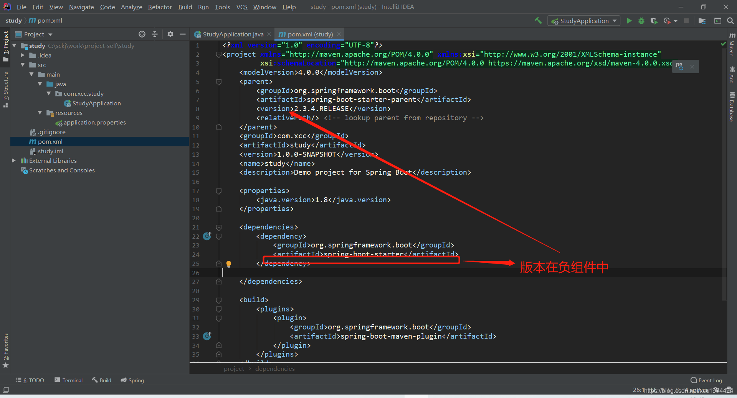Select the com.xcc.study package
Screen dimensions: 737x398
click(x=83, y=93)
